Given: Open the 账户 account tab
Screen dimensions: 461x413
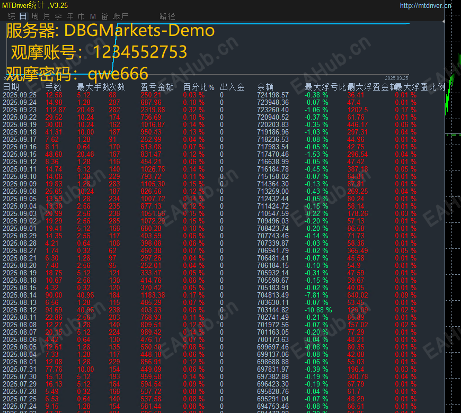Looking at the screenshot, I should [x=121, y=16].
